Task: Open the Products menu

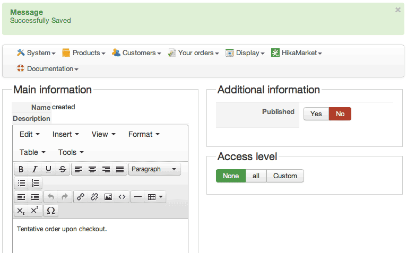Action: click(84, 53)
